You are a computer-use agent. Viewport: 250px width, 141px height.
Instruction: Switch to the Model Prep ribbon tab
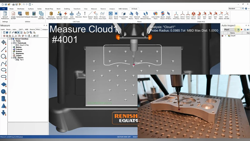tap(49, 9)
